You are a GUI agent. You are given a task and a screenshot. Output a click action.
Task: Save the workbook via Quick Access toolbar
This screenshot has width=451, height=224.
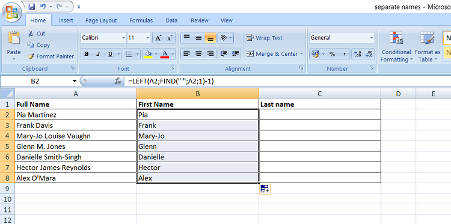point(32,7)
